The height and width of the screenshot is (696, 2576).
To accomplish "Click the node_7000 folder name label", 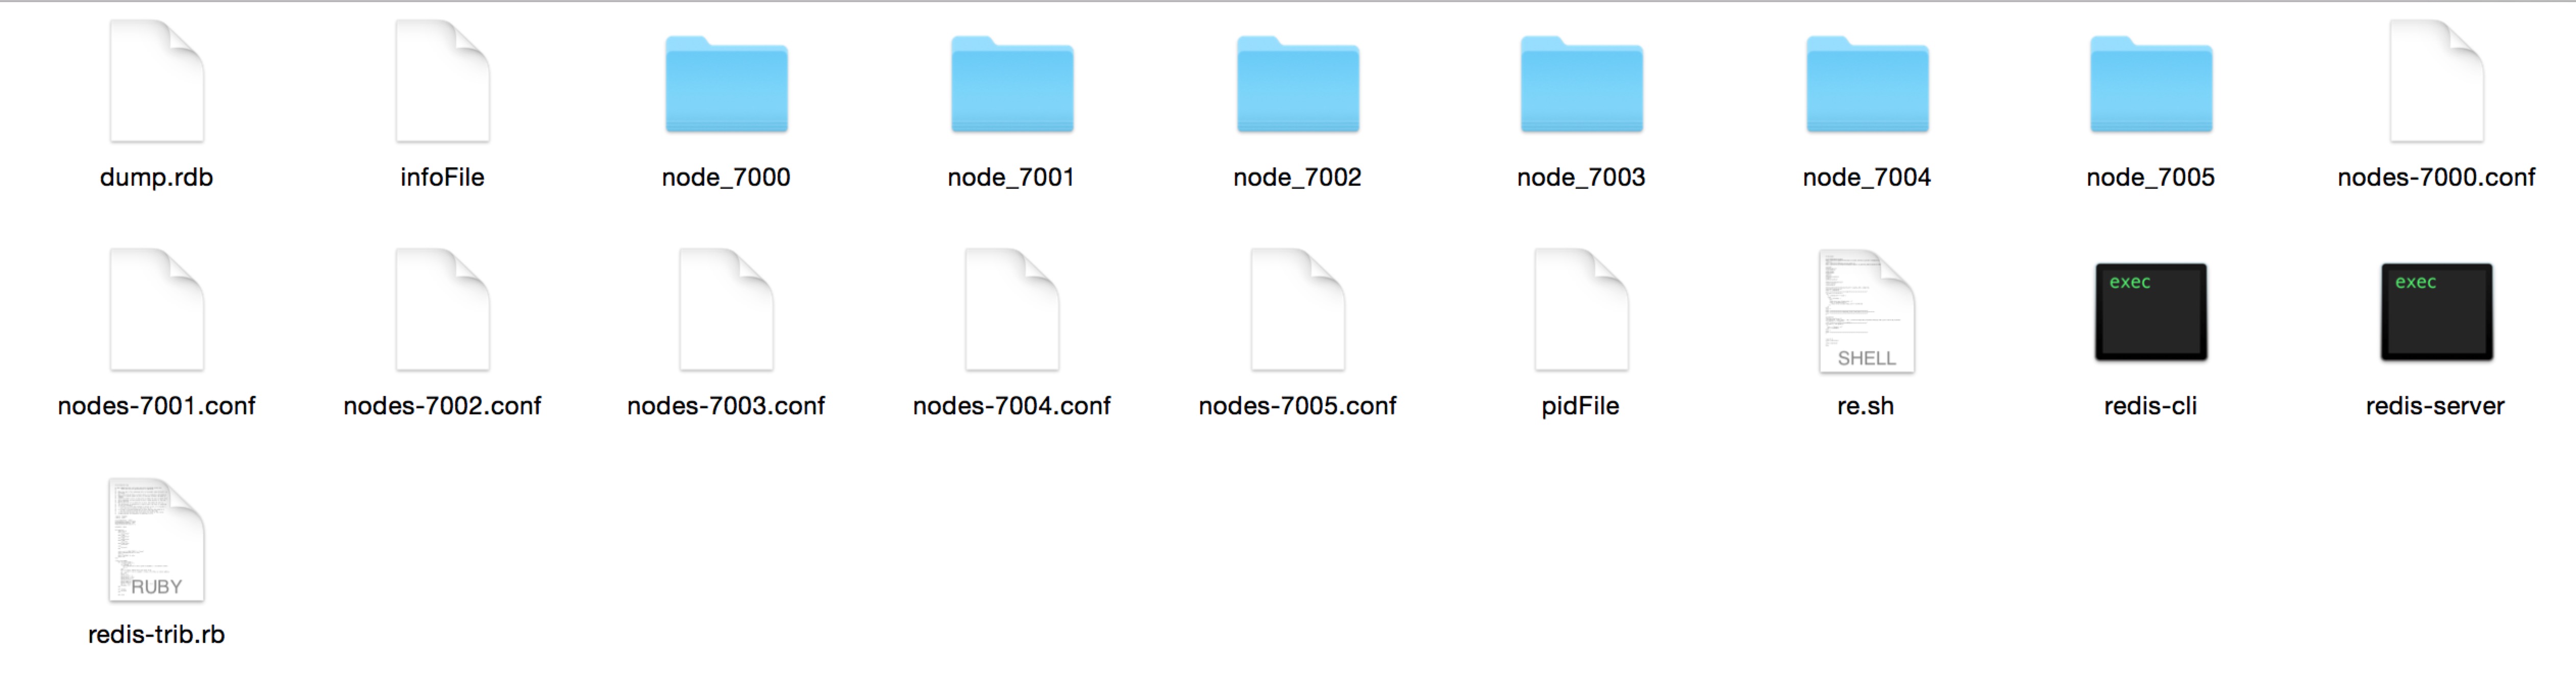I will tap(726, 178).
